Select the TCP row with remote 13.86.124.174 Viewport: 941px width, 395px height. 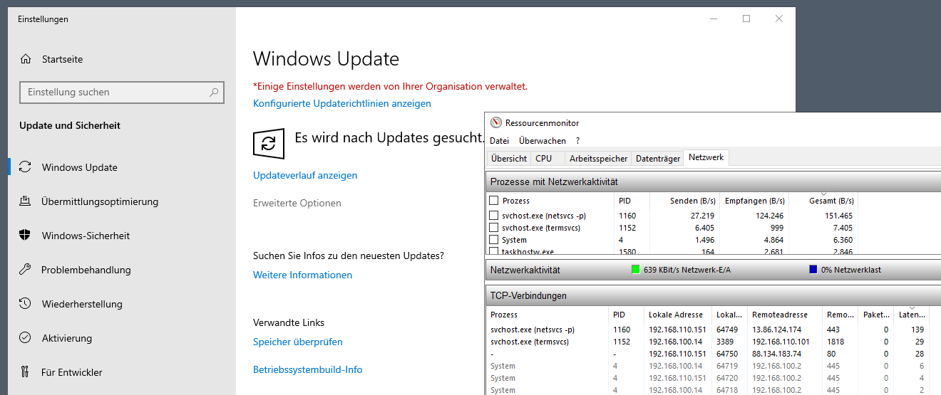coord(713,330)
